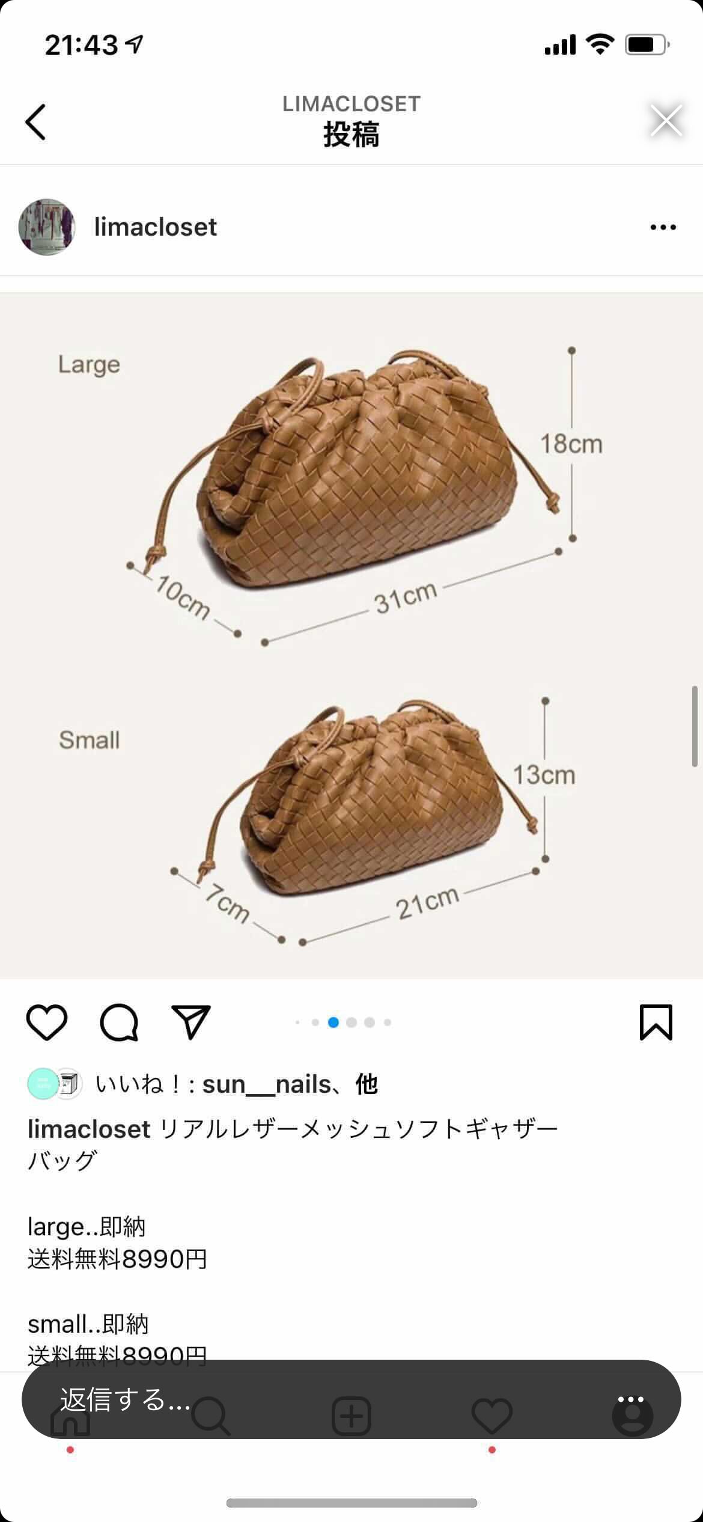Open the profile tab icon
The height and width of the screenshot is (1522, 703).
pyautogui.click(x=632, y=1416)
